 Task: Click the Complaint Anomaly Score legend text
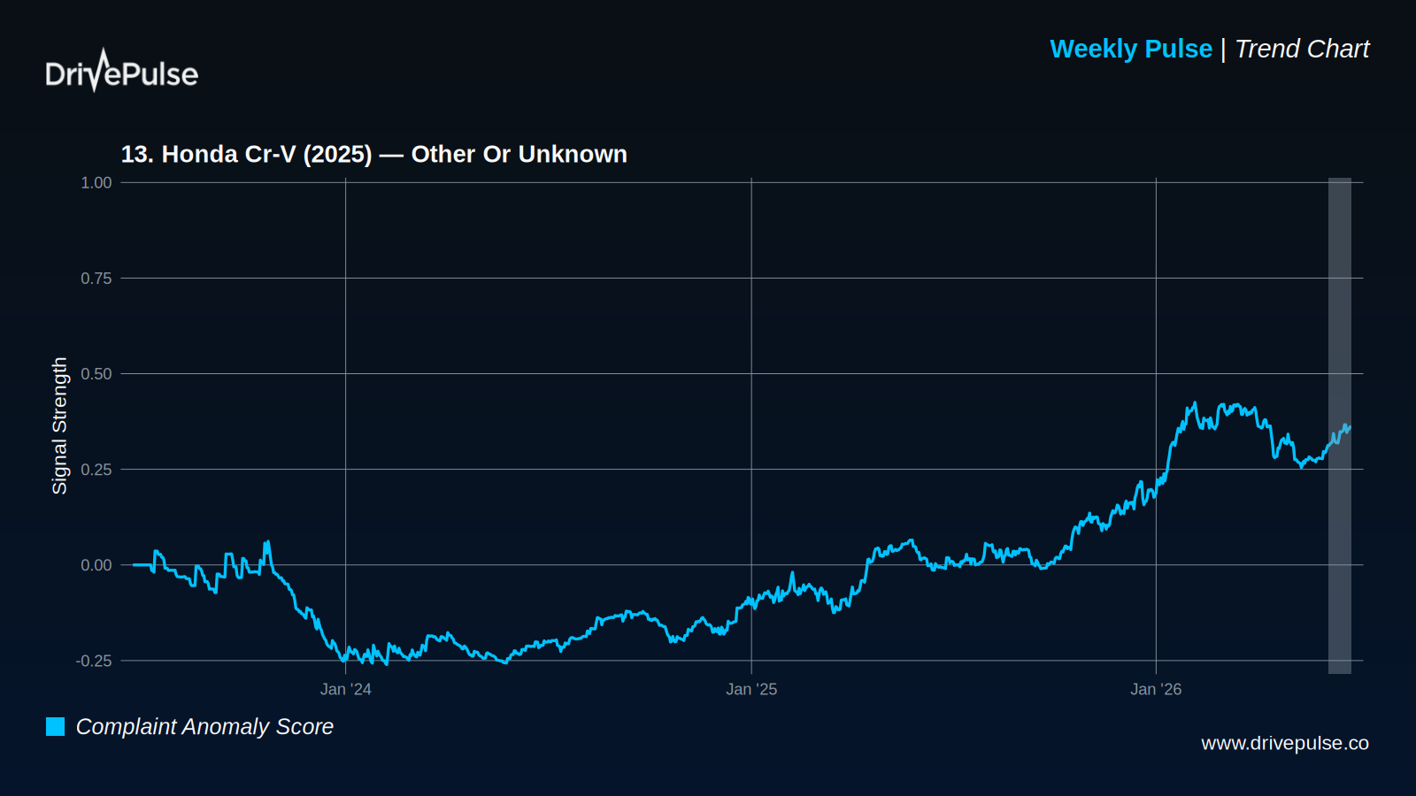coord(204,727)
